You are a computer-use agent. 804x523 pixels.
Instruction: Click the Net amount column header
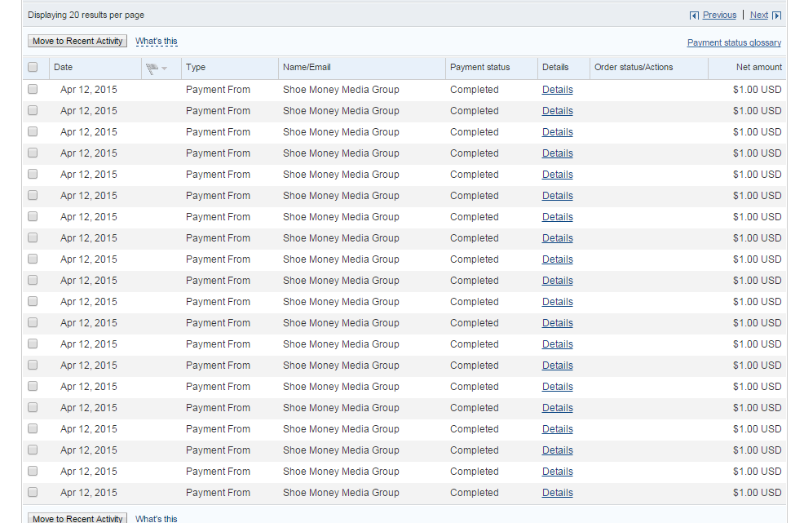coord(758,68)
